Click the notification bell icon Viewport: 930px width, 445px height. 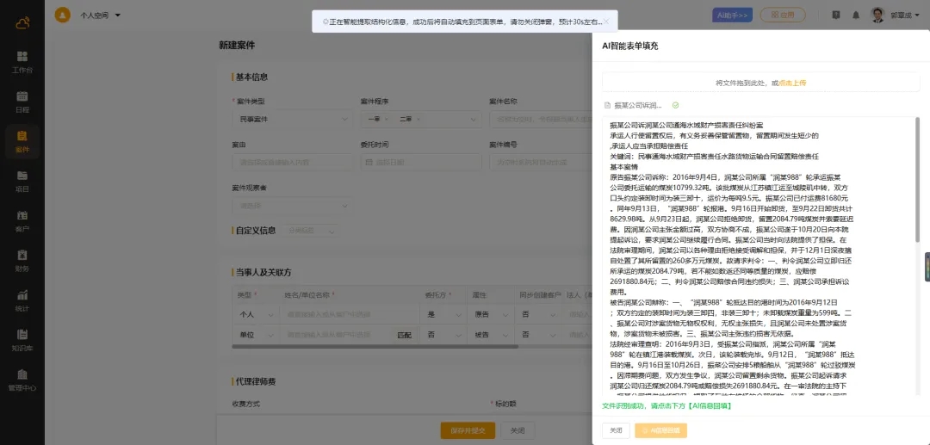[855, 15]
